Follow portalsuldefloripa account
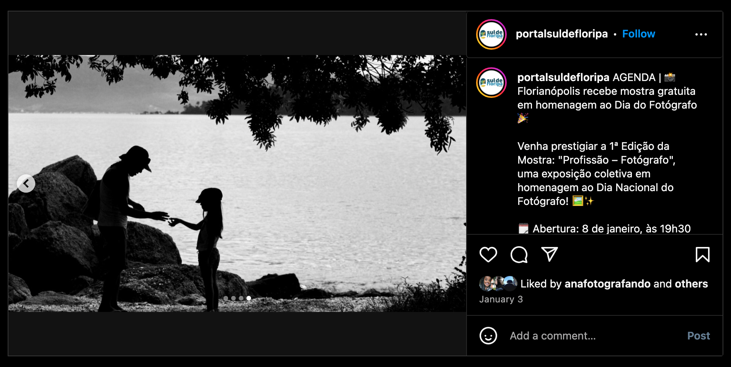Viewport: 731px width, 367px height. (x=638, y=34)
